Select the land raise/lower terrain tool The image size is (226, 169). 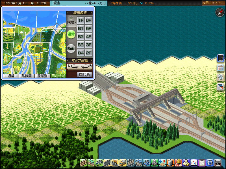[162, 163]
